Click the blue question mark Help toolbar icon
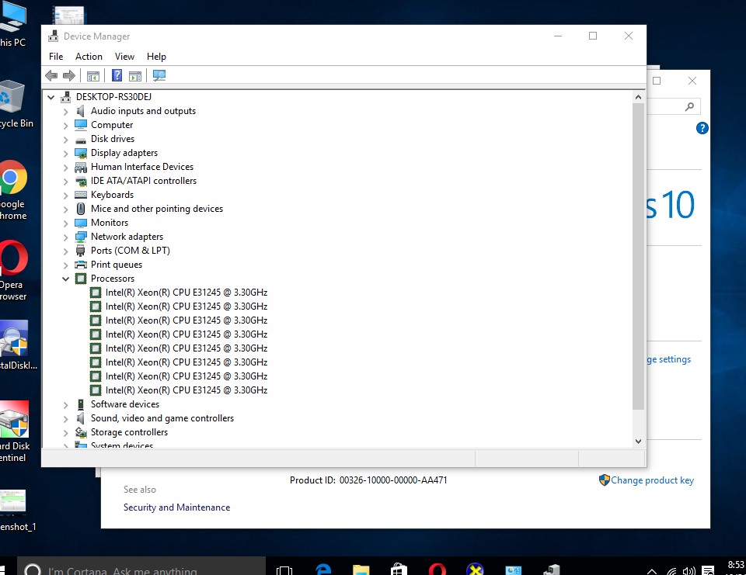Screen dimensions: 746x575 (x=117, y=75)
